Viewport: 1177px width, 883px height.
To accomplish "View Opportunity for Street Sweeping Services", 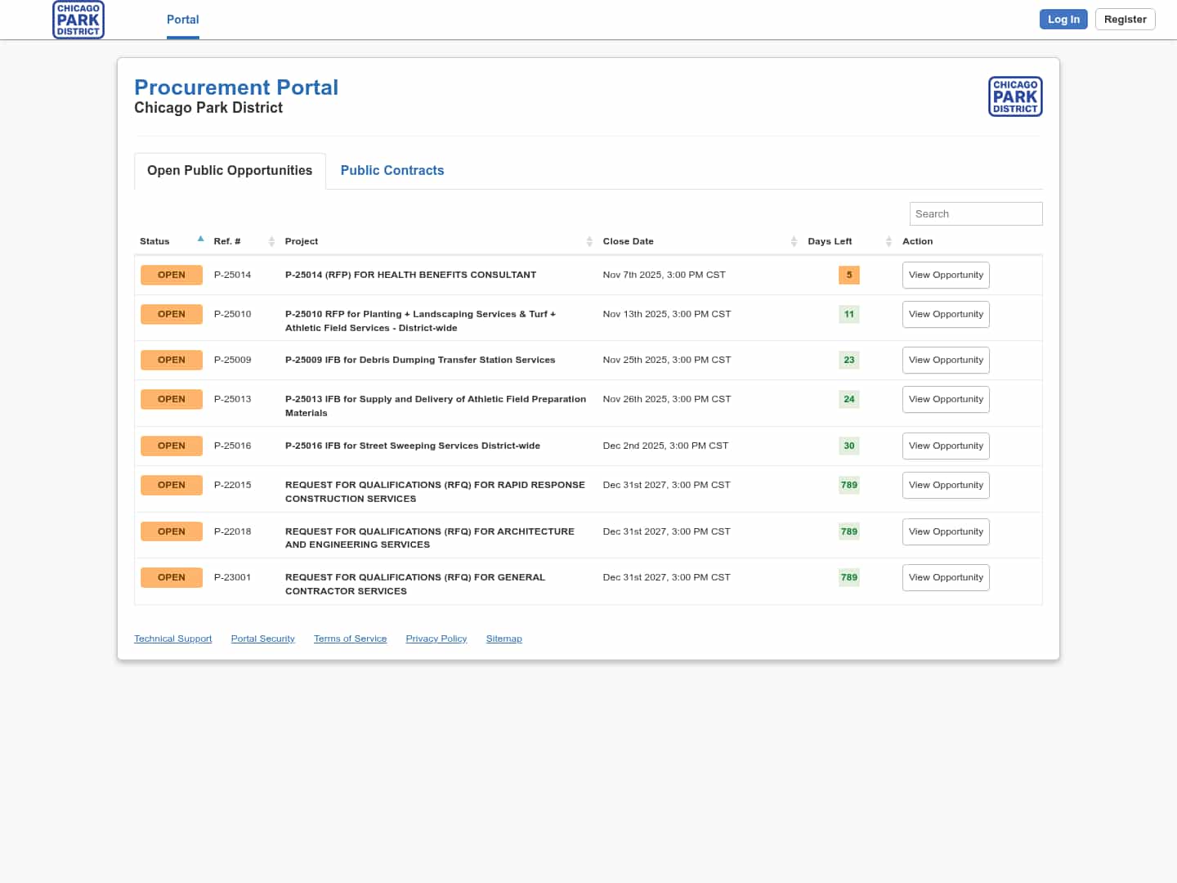I will click(x=946, y=446).
